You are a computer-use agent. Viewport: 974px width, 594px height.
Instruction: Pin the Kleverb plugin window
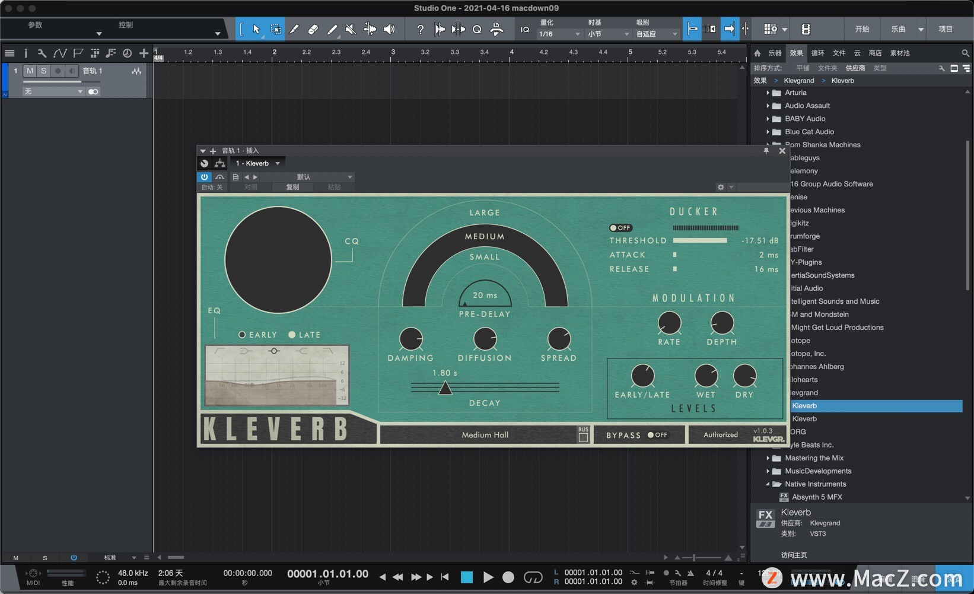[x=766, y=151]
